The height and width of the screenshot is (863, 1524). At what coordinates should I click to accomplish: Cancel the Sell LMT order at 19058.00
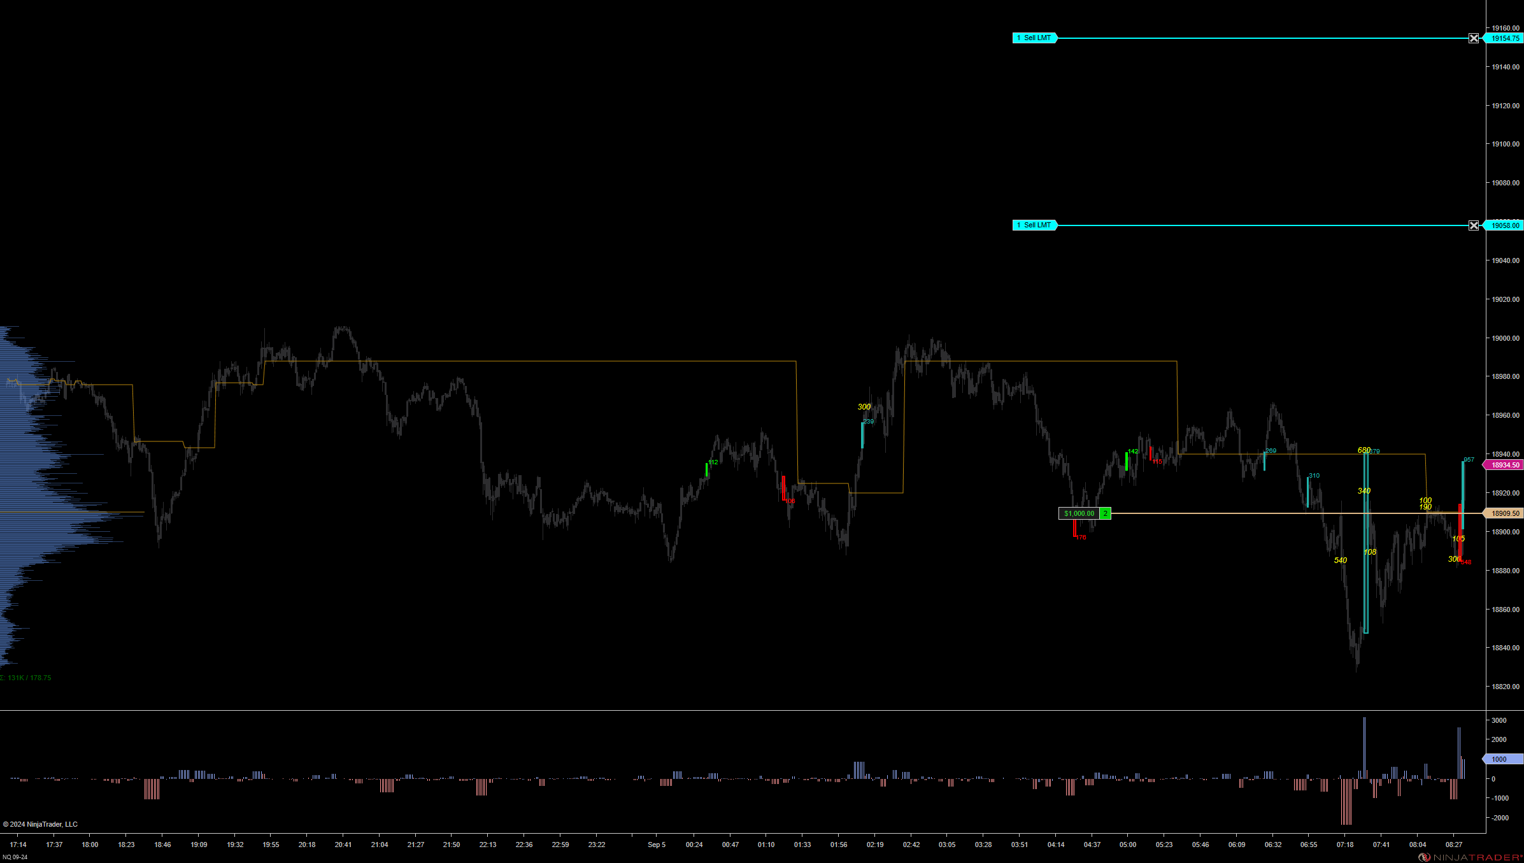pos(1473,225)
